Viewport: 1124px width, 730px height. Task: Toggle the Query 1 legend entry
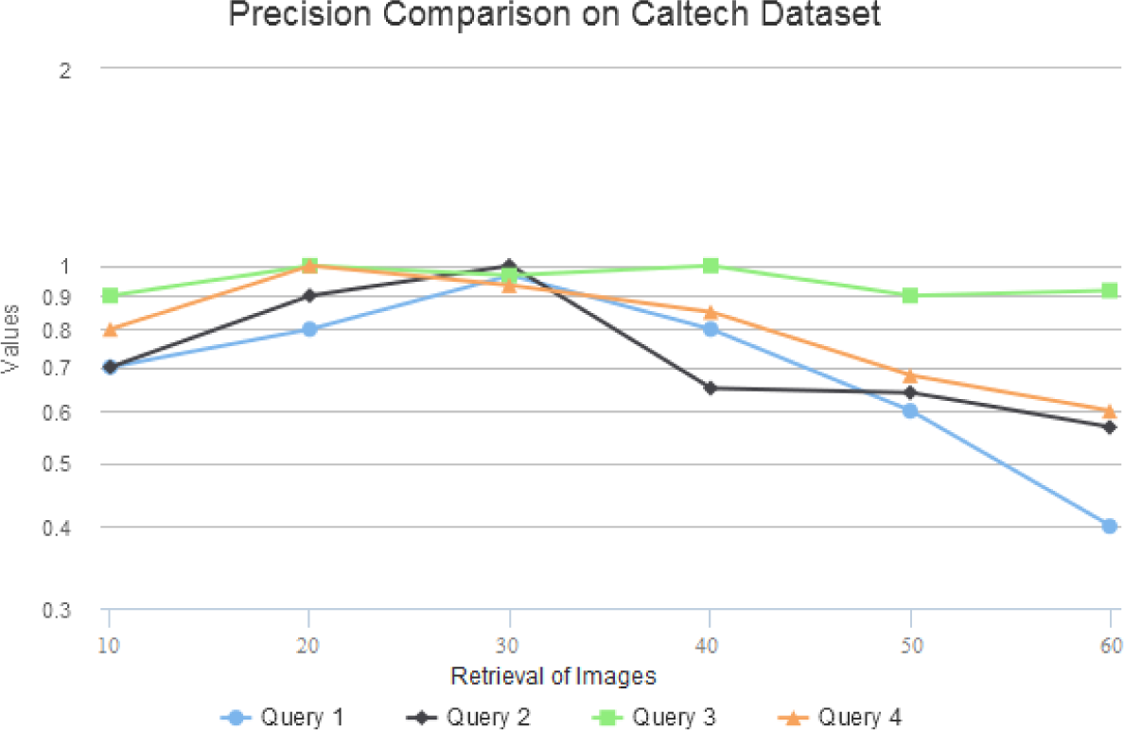tap(282, 717)
